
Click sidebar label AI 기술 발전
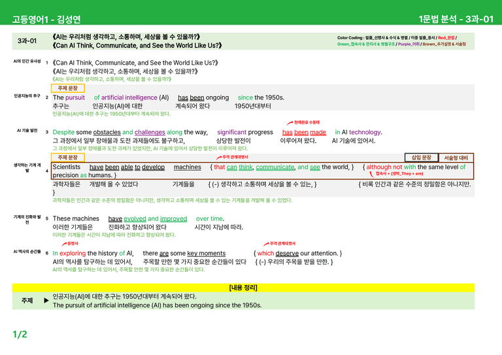tap(27, 130)
